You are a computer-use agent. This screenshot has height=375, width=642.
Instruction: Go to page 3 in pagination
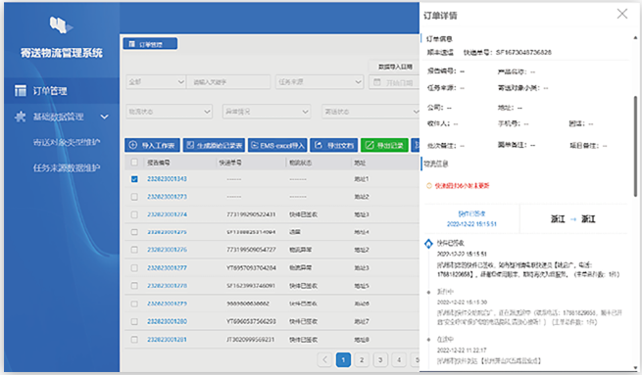click(380, 360)
